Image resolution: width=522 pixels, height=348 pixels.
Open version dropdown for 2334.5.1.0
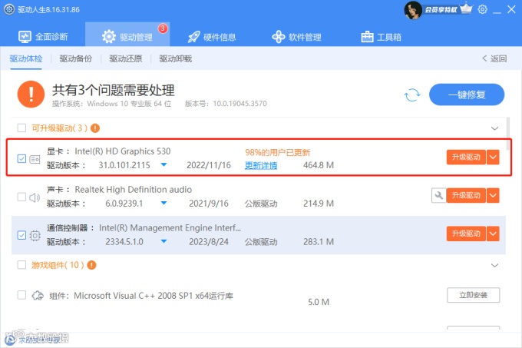point(164,241)
